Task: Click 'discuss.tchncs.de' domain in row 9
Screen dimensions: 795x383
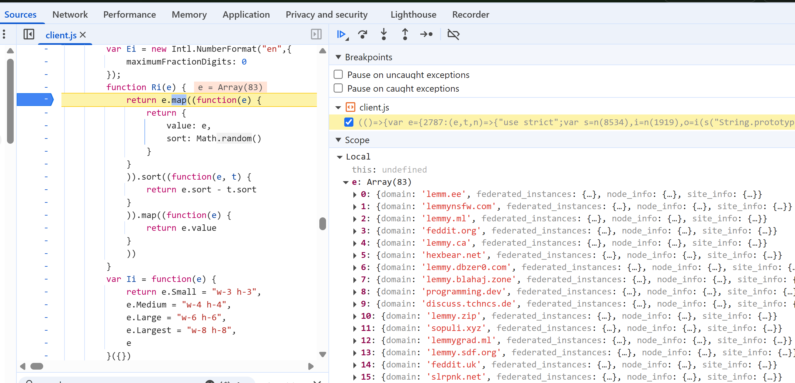Action: coord(468,304)
